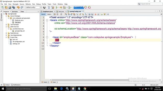The image size is (163, 91).
Task: Switch to the Files tab
Action: point(22,12)
